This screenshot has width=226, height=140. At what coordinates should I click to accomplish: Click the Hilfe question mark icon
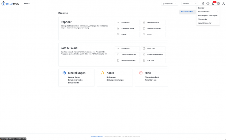pos(141,73)
